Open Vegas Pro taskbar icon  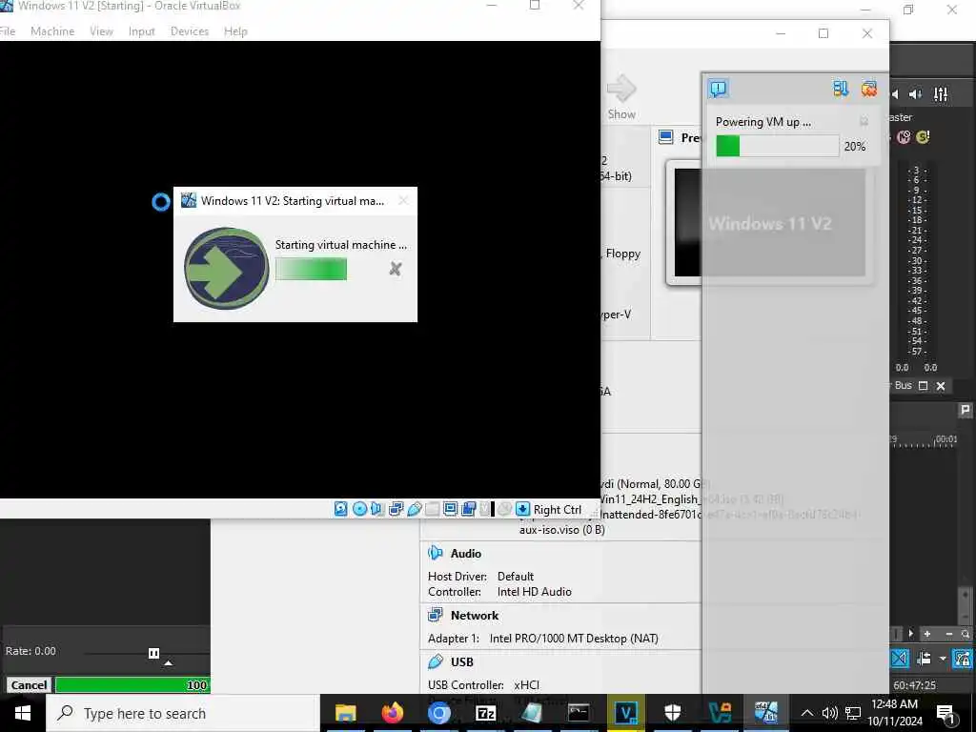[x=625, y=713]
